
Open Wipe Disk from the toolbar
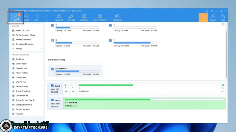(x=84, y=18)
